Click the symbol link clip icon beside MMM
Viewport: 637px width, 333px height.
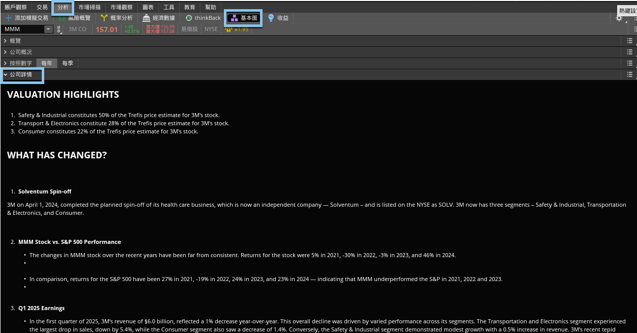click(59, 30)
